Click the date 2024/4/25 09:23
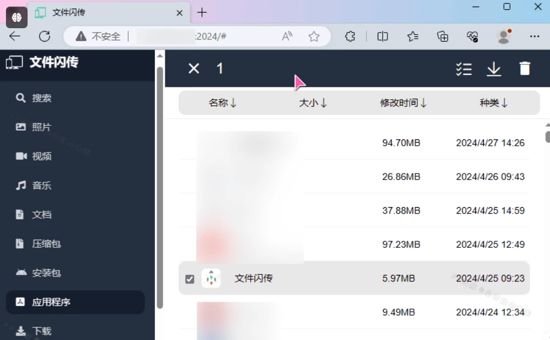 (490, 278)
